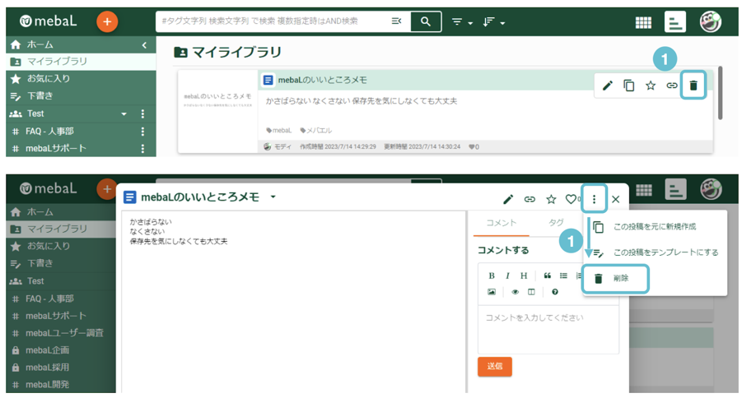Image resolution: width=742 pixels, height=398 pixels.
Task: Insert an image using the comment editor toolbar
Action: tap(492, 292)
